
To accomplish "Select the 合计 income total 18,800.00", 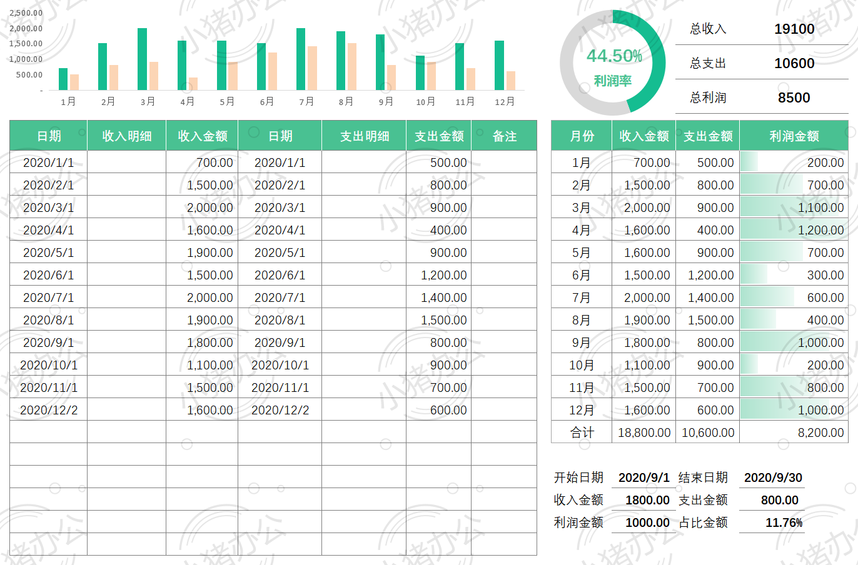I will pyautogui.click(x=644, y=432).
